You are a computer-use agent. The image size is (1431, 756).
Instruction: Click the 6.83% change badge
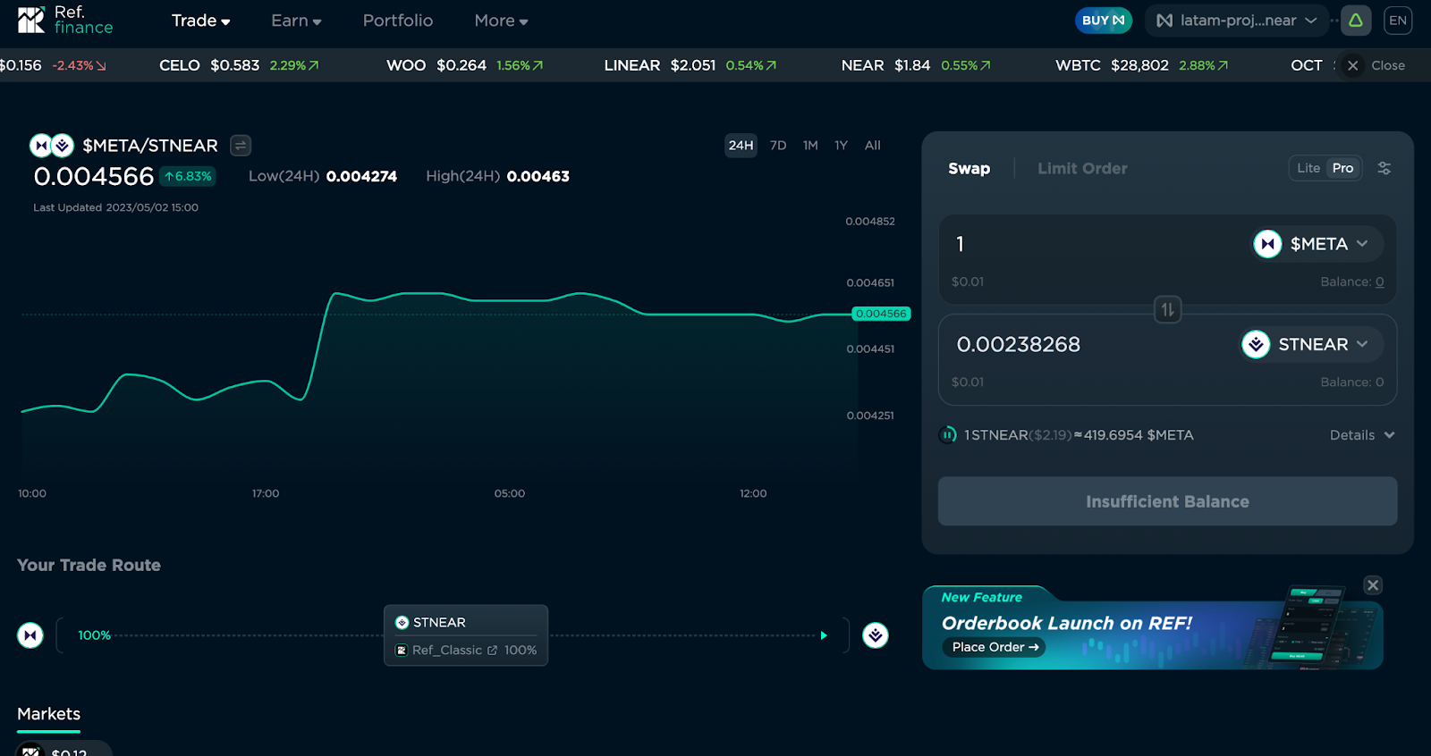[x=188, y=176]
